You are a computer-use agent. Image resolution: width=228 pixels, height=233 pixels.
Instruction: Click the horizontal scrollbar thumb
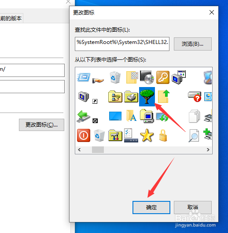(98, 149)
